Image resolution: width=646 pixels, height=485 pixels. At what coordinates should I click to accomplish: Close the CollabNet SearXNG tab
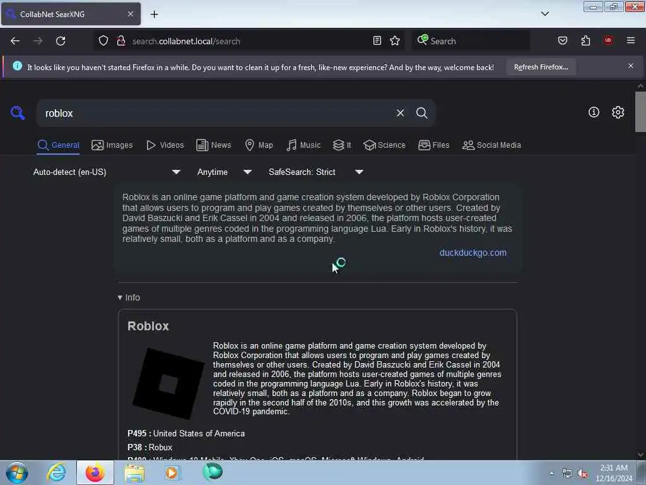click(130, 14)
